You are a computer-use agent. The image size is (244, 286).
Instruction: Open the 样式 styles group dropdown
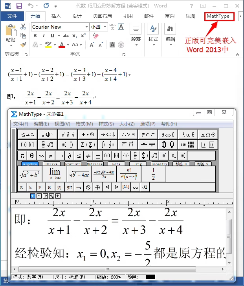click(x=153, y=35)
